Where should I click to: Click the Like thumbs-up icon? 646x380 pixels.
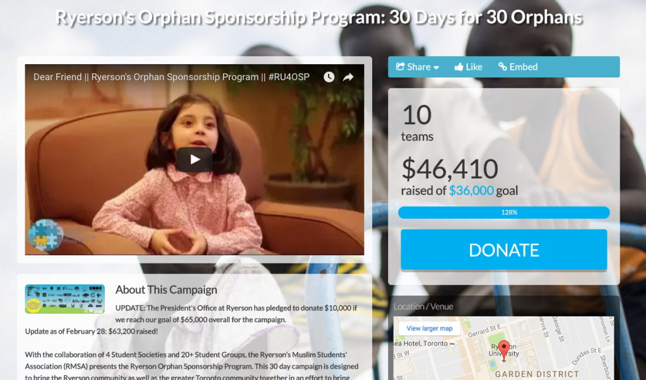coord(459,67)
